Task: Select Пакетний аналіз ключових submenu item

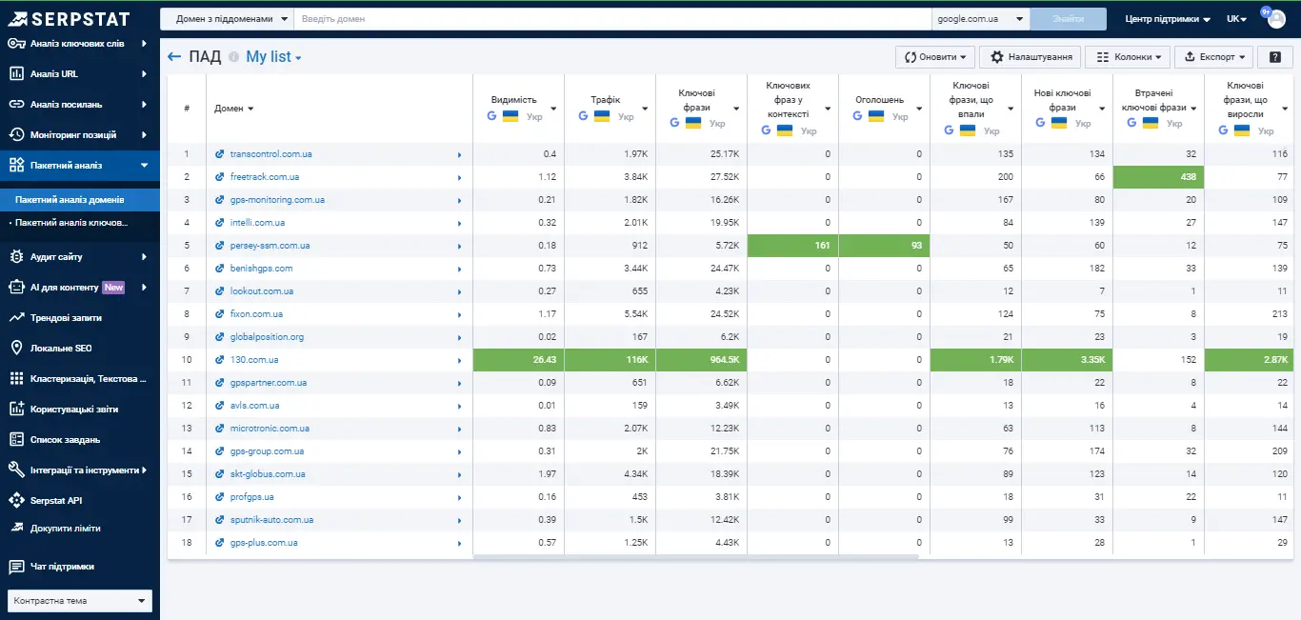Action: pyautogui.click(x=80, y=223)
